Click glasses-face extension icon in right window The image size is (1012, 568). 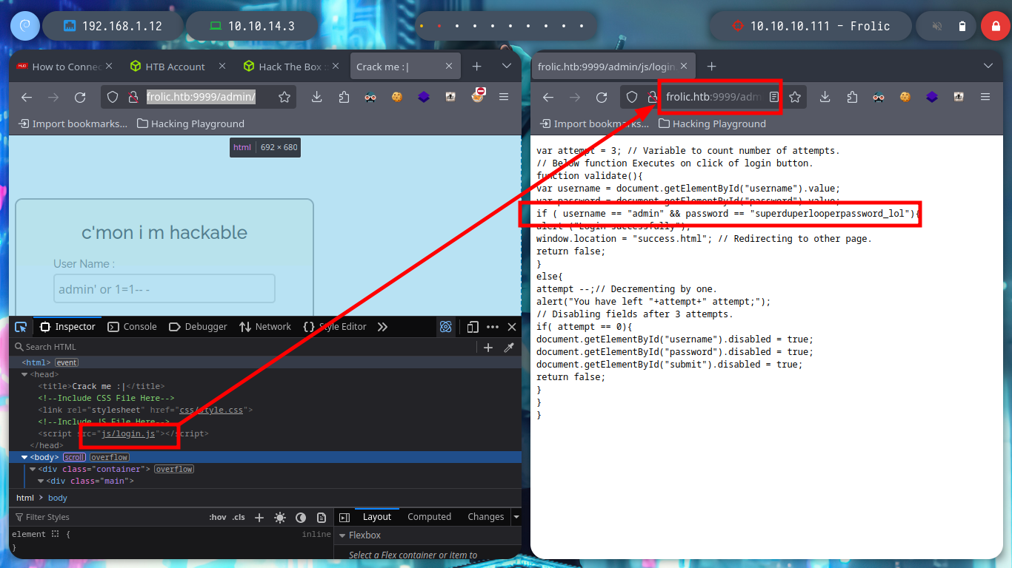point(878,97)
